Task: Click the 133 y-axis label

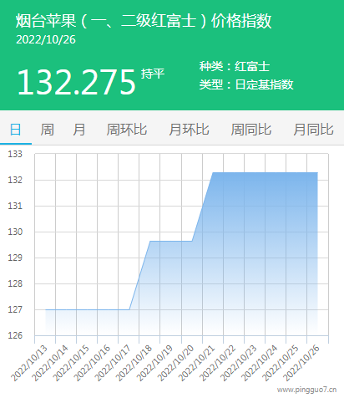Action: pos(15,154)
